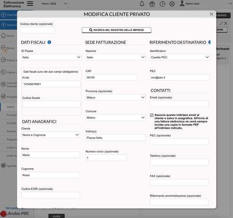The image size is (233, 218).
Task: Open the ID Paese dropdown
Action: pos(52,57)
